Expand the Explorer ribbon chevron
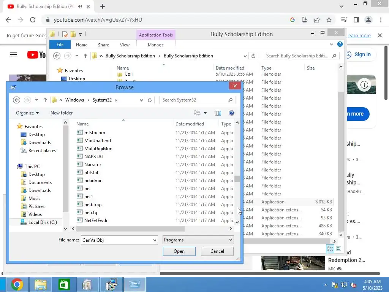This screenshot has height=292, width=389. (x=331, y=44)
